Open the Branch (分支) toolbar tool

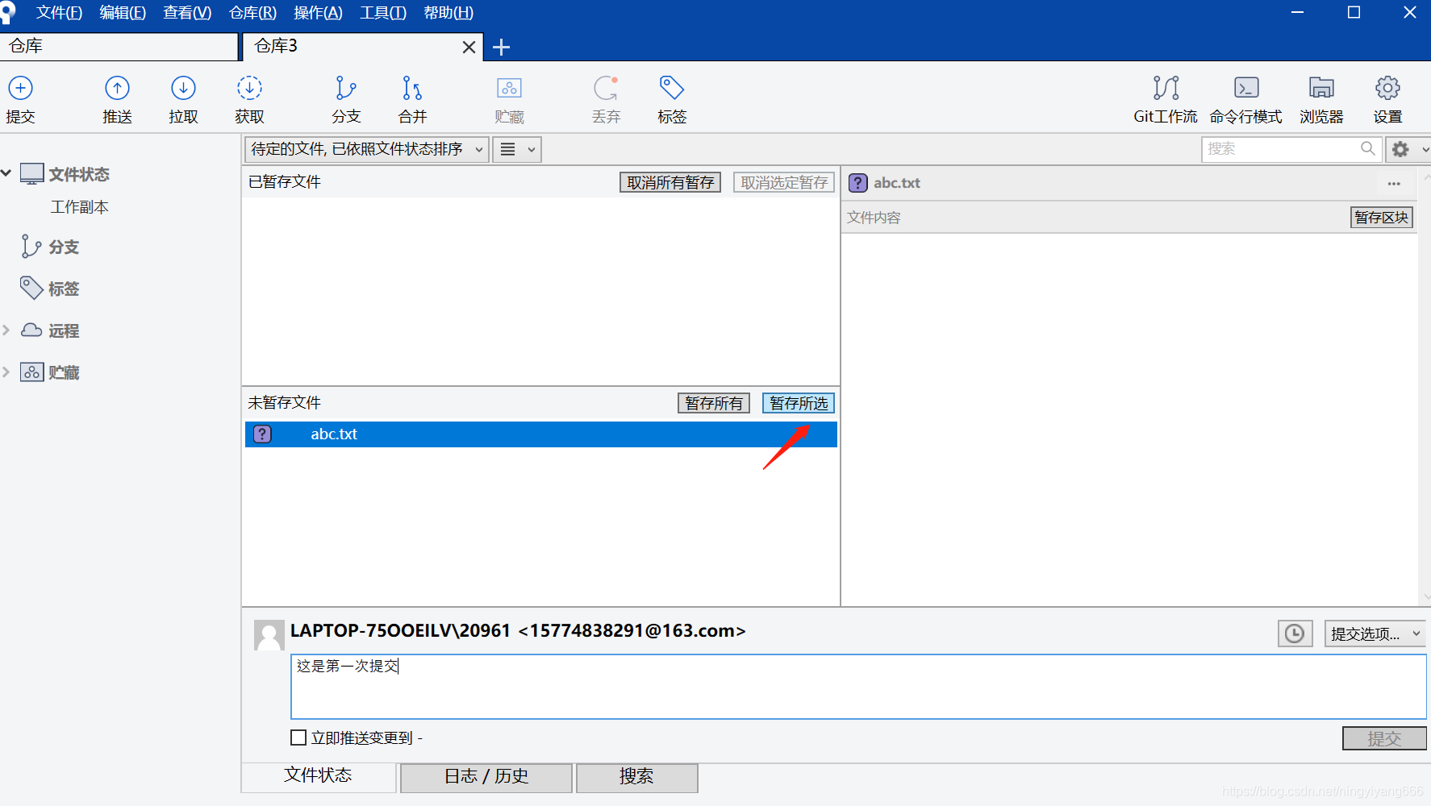pyautogui.click(x=346, y=88)
